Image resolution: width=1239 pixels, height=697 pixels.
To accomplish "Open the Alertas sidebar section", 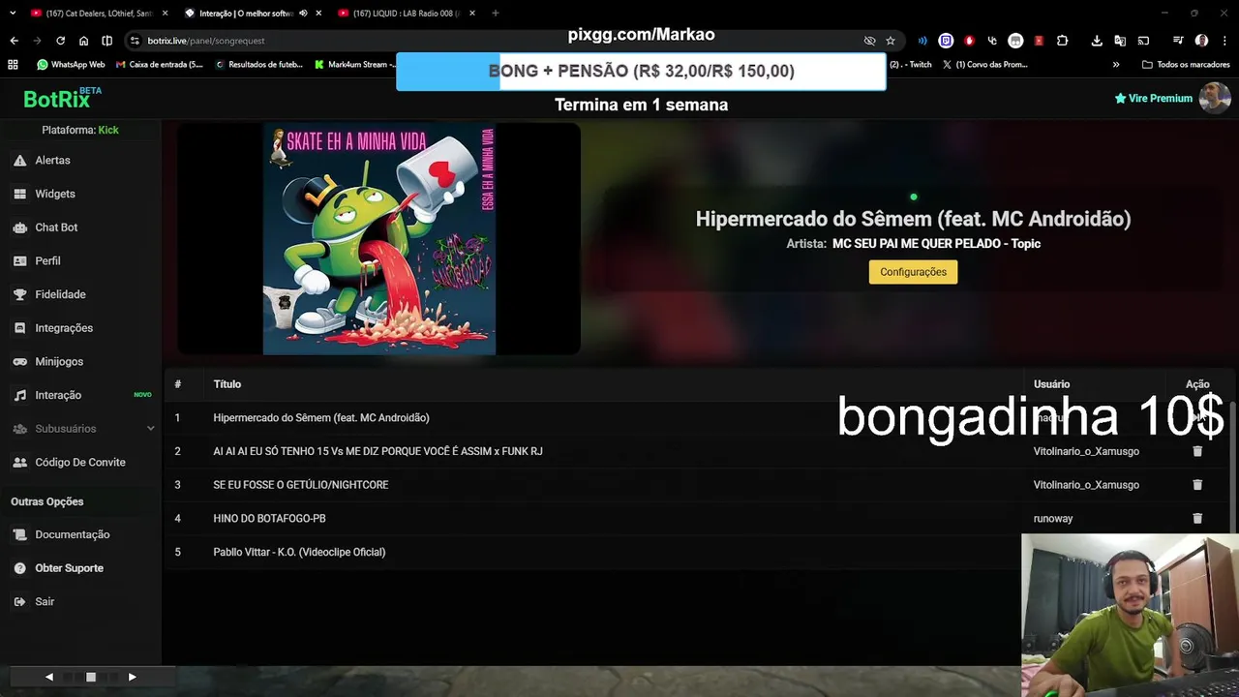I will (52, 160).
